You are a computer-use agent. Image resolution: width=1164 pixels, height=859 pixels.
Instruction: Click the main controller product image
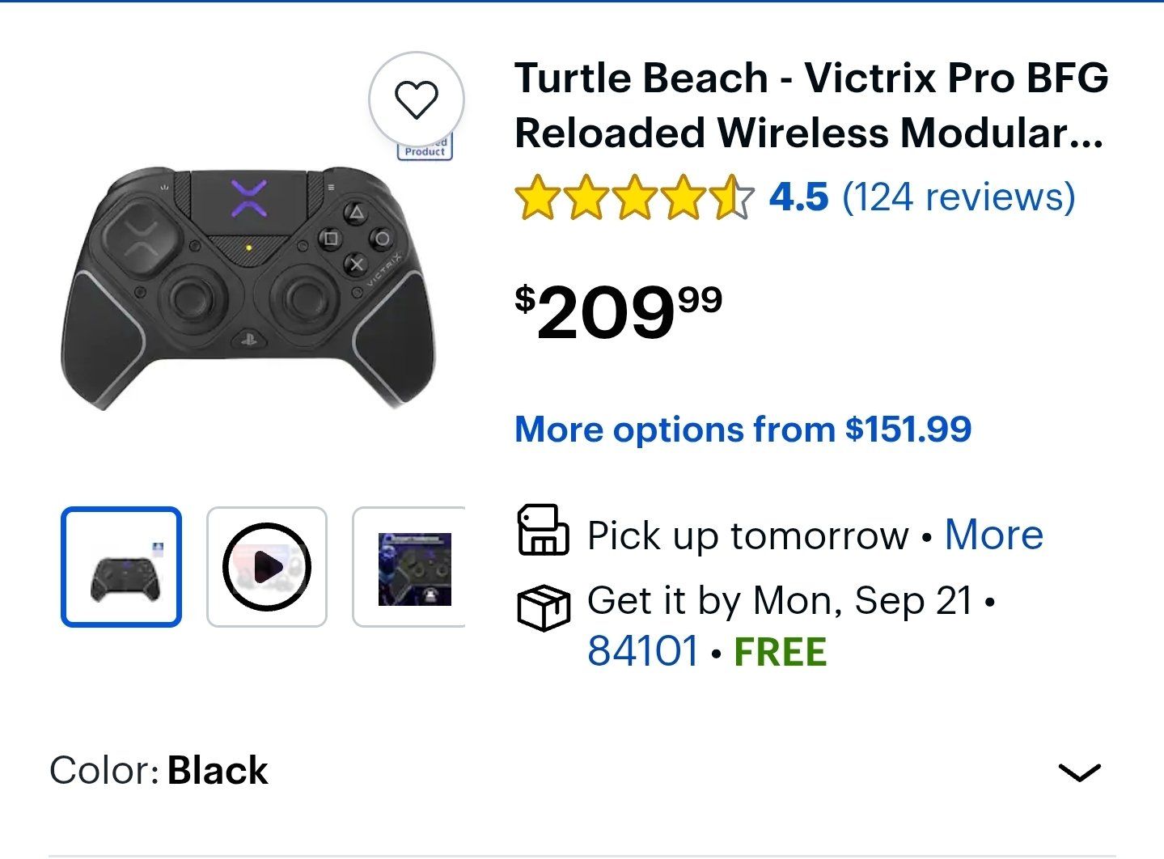[249, 288]
